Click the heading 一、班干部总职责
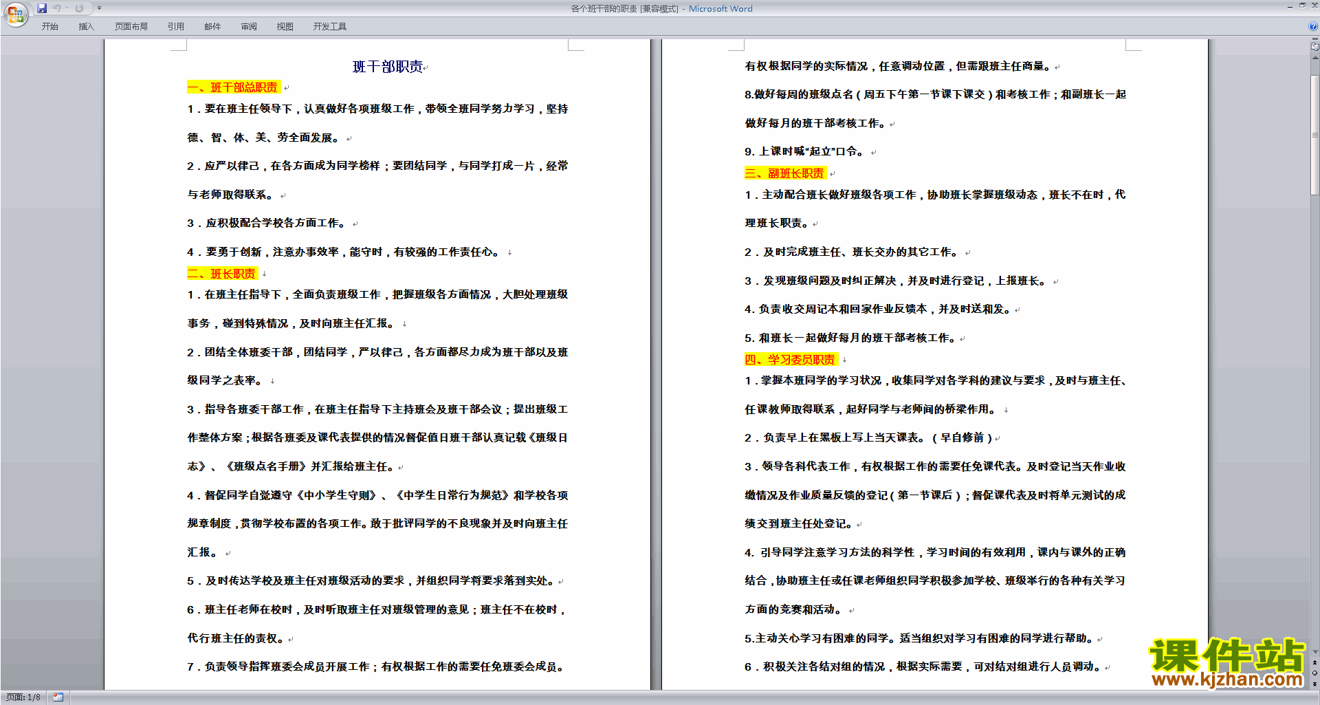The image size is (1320, 705). pos(233,87)
